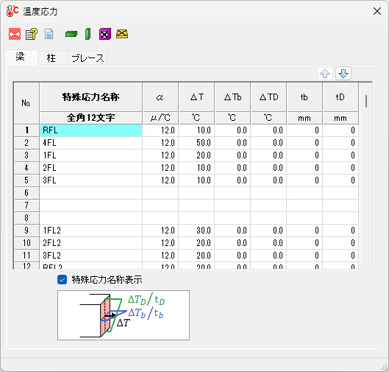Click the empty name cell in row 7
The height and width of the screenshot is (372, 389).
(90, 206)
